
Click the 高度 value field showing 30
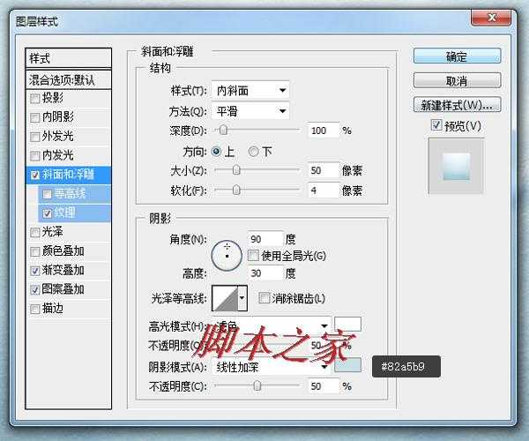[x=264, y=273]
